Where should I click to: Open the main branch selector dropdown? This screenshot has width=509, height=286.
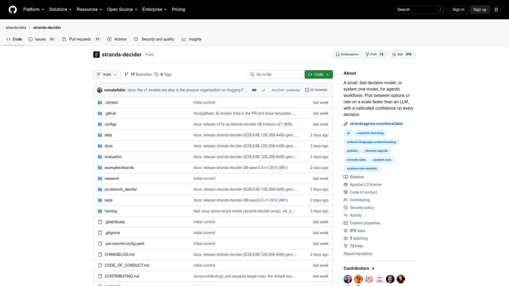pos(107,74)
